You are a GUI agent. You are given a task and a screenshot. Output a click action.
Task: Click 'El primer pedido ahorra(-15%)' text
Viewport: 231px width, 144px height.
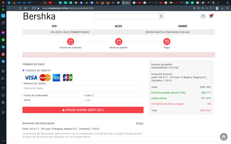pyautogui.click(x=168, y=93)
